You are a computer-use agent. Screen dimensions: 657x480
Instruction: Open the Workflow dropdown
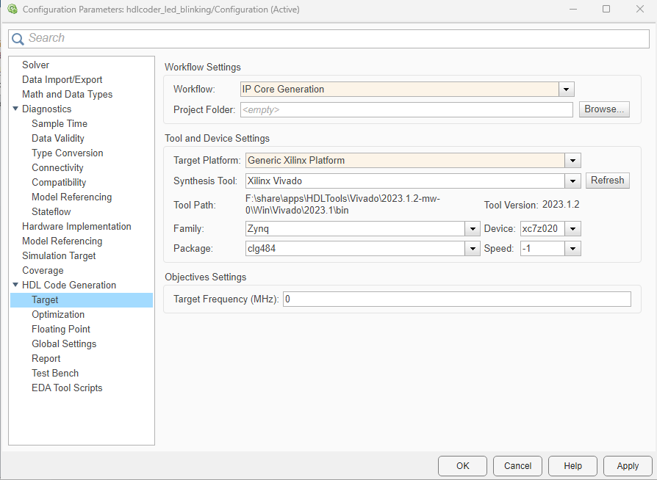pyautogui.click(x=566, y=89)
